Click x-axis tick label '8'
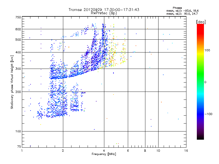Screen dimensions: 219x164 click(x=145, y=151)
